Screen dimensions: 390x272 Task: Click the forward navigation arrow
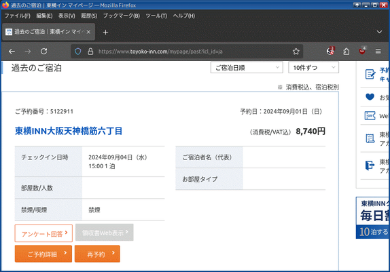tap(28, 52)
